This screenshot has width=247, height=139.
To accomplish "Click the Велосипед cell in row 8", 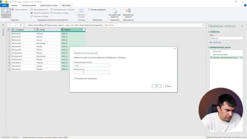I will pyautogui.click(x=48, y=56).
